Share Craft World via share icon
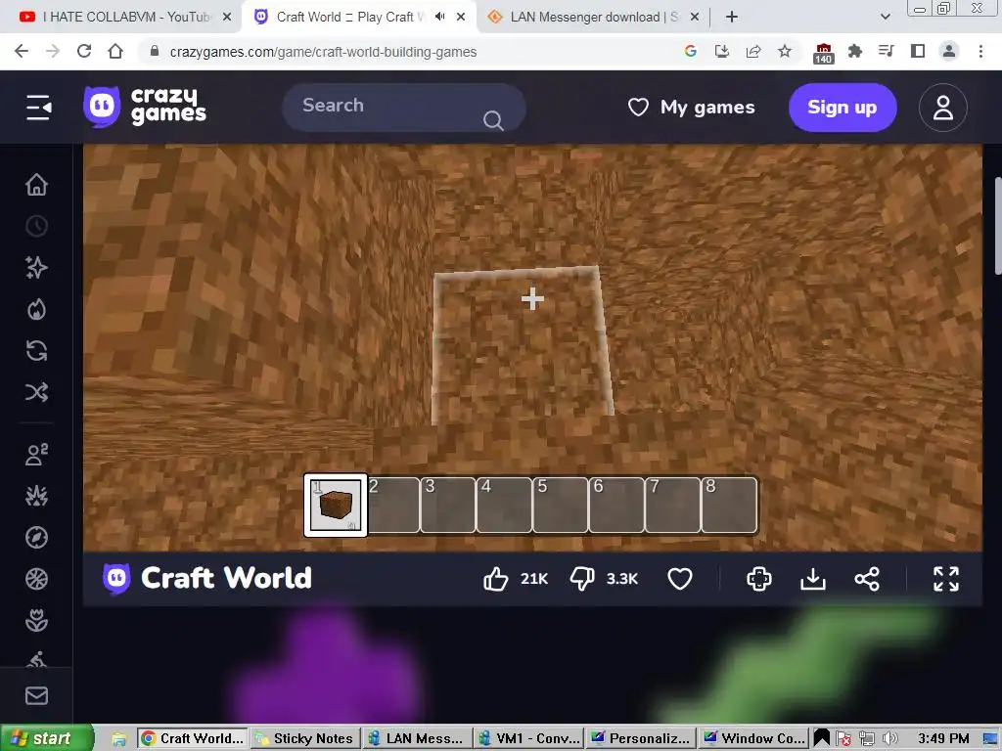This screenshot has height=751, width=1002. 867,579
